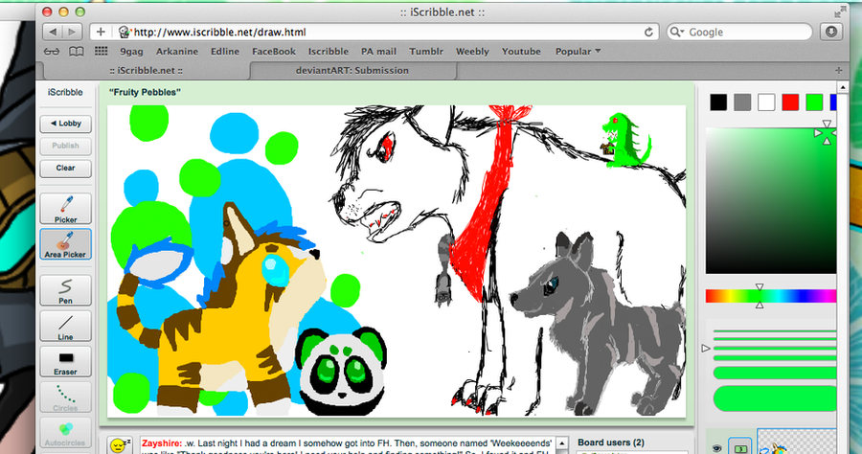Viewport: 862px width, 454px height.
Task: Select the green layer 3 button
Action: coord(739,447)
